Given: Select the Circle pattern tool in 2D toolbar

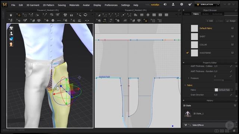Looking at the screenshot, I should 148,15.
